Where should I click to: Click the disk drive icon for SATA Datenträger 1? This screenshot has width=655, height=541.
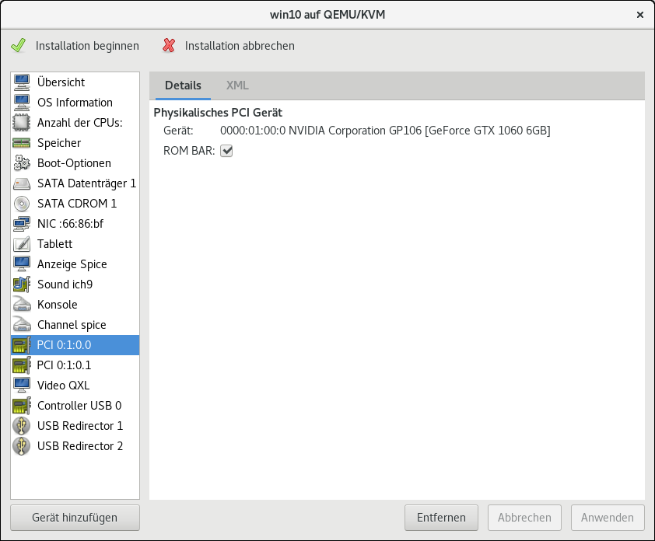tap(22, 183)
